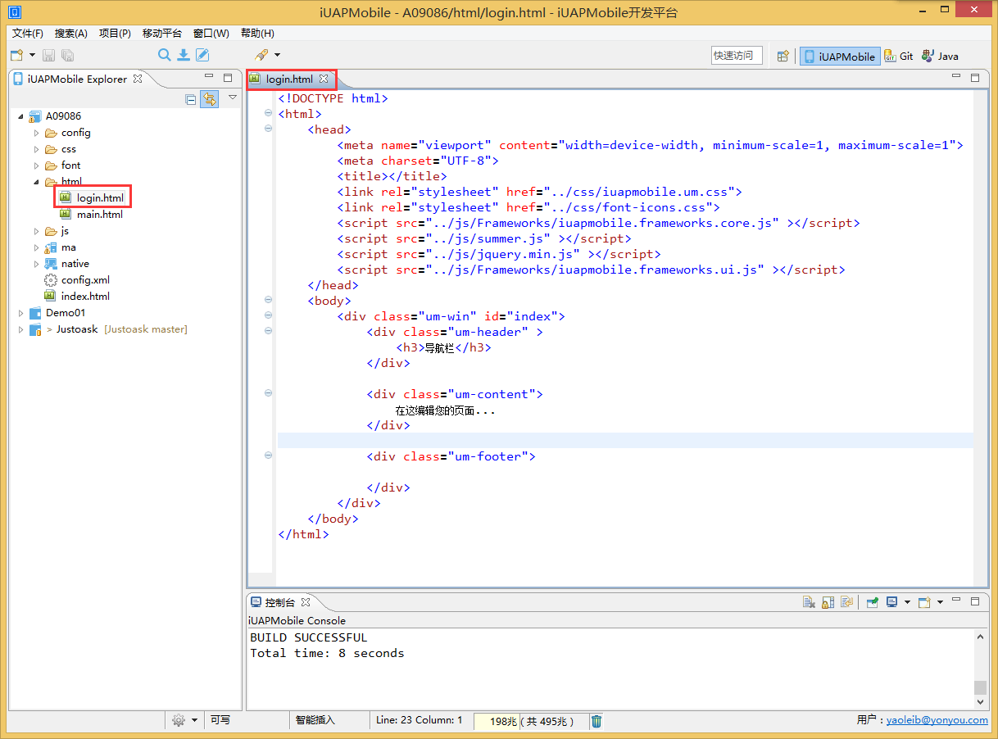Maximize the console panel

coord(975,601)
